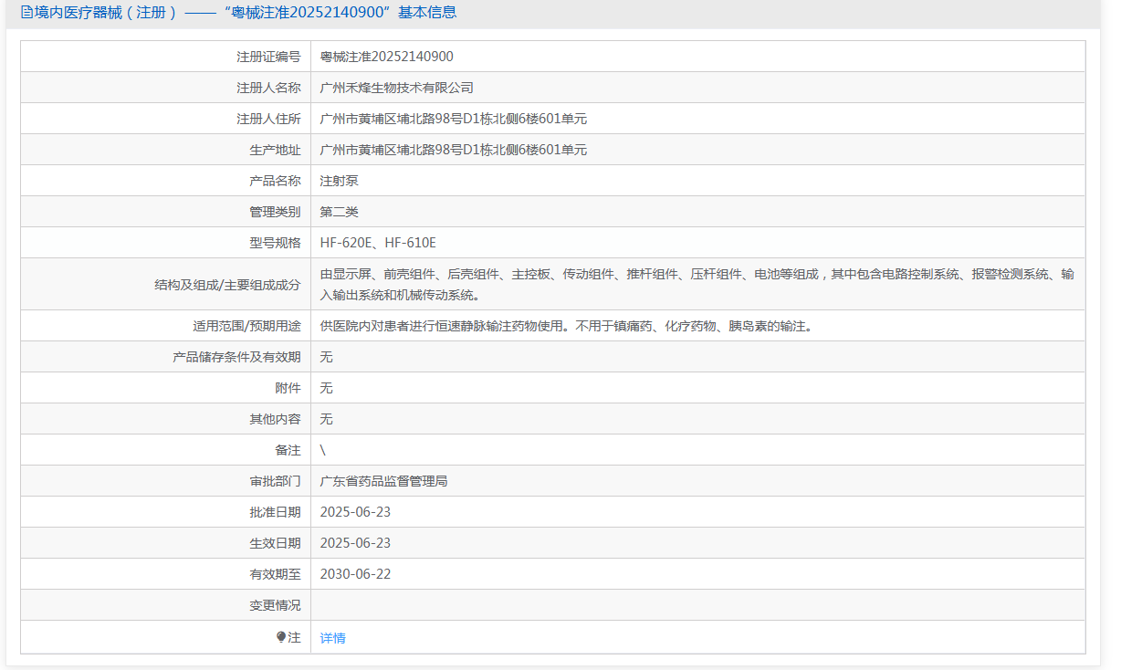Click the 生效日期 value 2025-06-23
This screenshot has height=670, width=1121.
pyautogui.click(x=355, y=543)
